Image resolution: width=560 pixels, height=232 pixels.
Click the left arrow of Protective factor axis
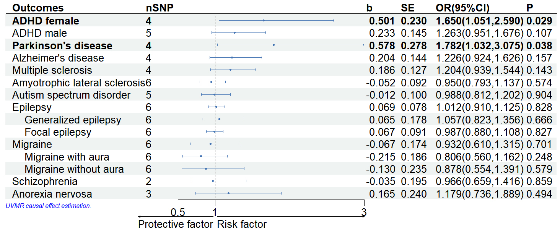pyautogui.click(x=140, y=217)
